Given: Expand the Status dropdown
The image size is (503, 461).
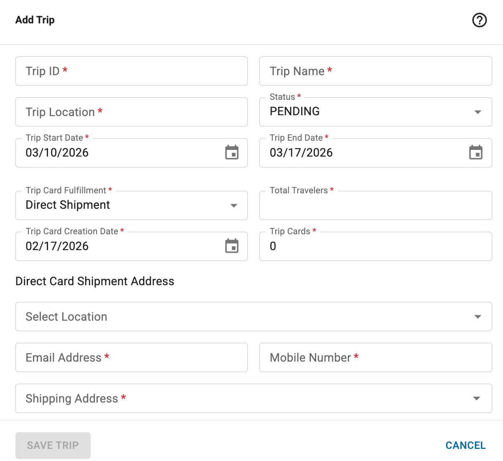Looking at the screenshot, I should (x=478, y=112).
